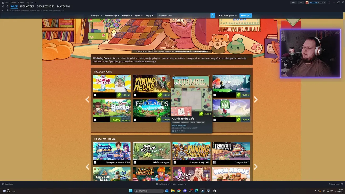Click the plus icon for Dodaj grę

click(x=3, y=184)
